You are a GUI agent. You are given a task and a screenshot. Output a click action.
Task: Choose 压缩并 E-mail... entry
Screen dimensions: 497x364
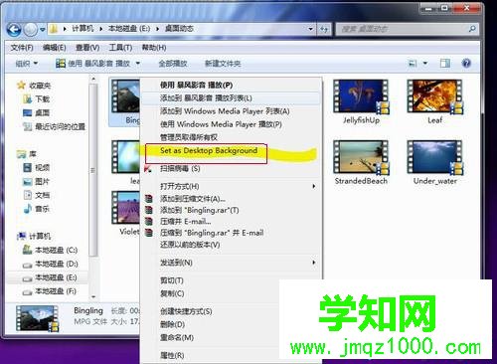point(232,221)
